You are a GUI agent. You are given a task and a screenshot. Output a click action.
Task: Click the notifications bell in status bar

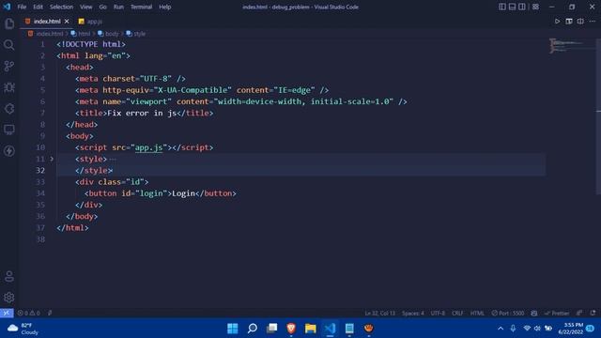coord(593,313)
